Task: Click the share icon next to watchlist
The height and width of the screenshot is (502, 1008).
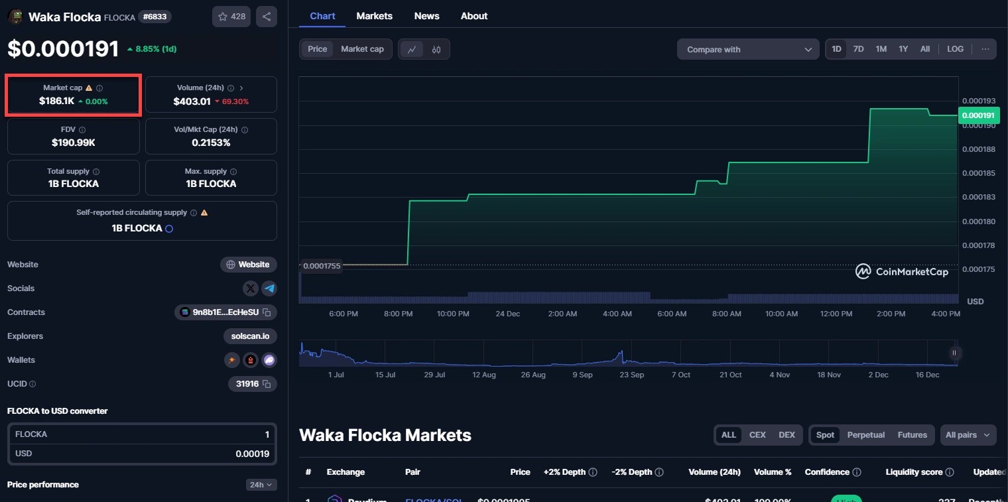Action: pyautogui.click(x=266, y=17)
